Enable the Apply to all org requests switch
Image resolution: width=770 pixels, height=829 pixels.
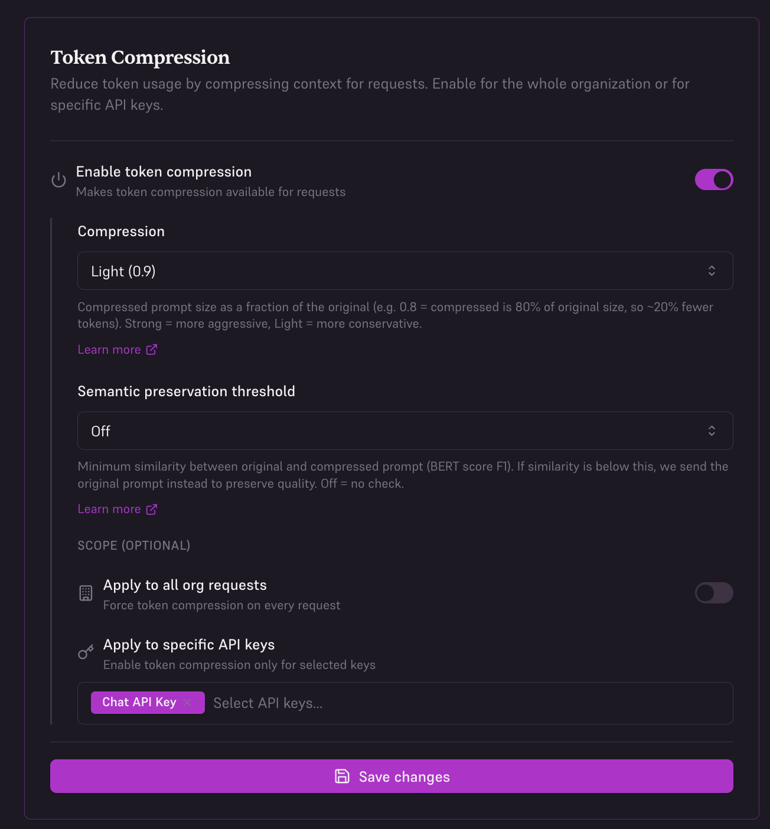coord(714,593)
